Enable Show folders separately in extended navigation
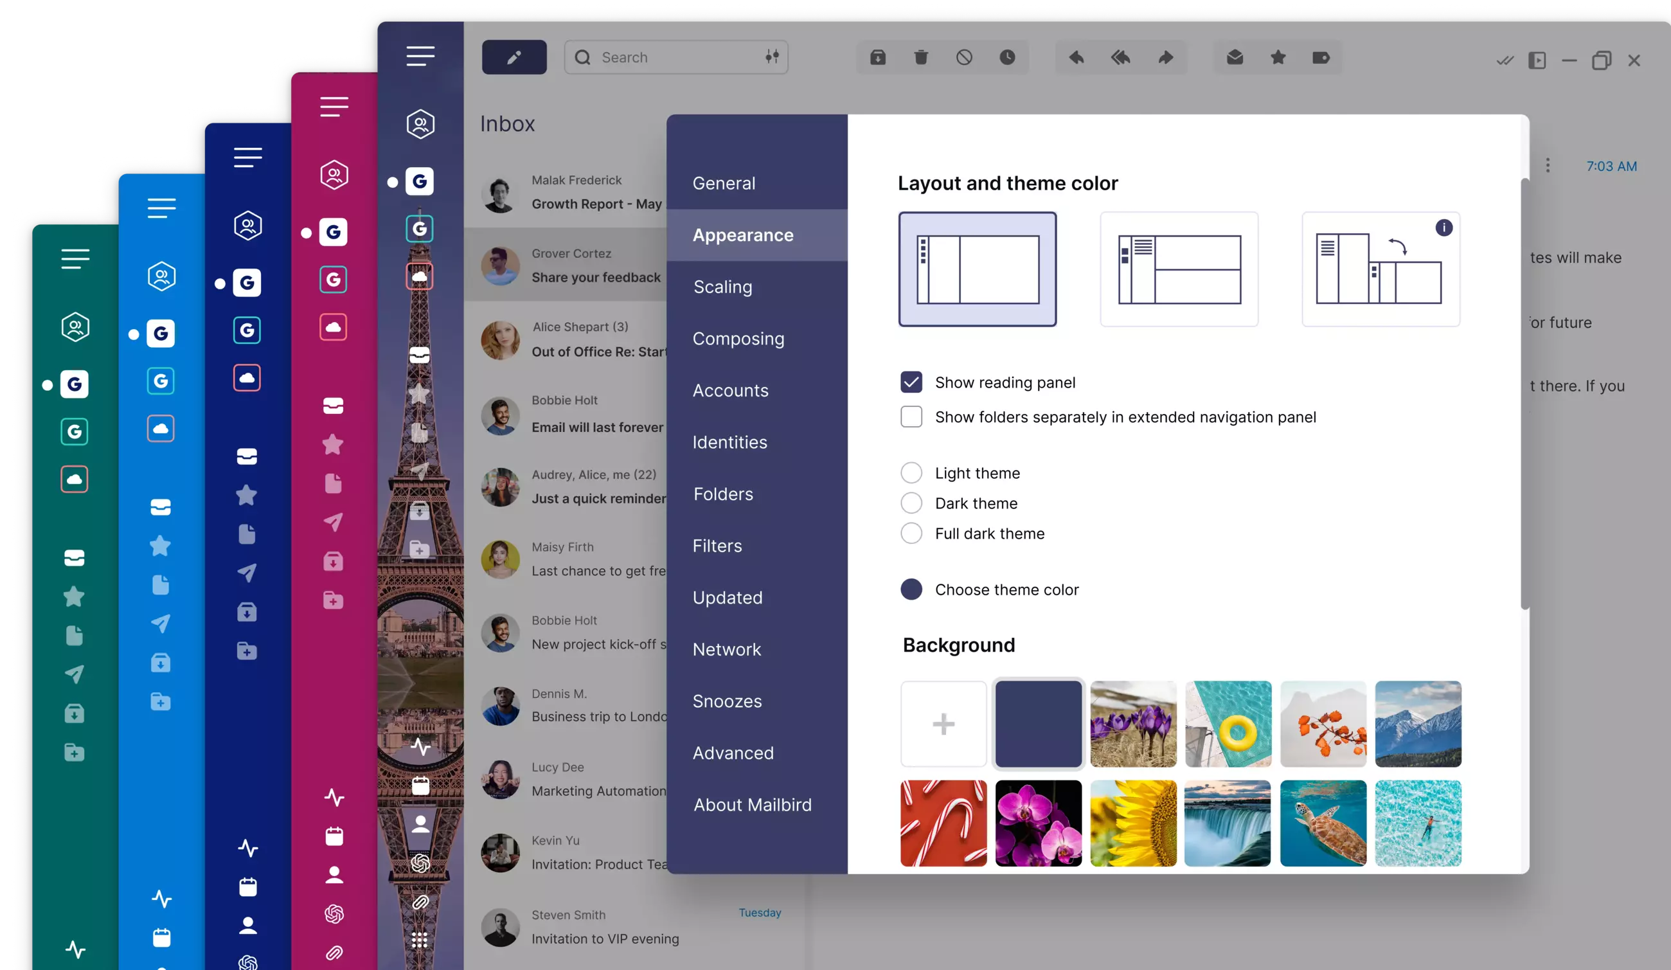1671x970 pixels. point(911,417)
